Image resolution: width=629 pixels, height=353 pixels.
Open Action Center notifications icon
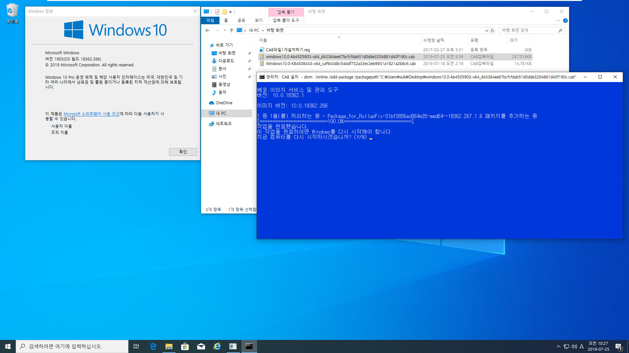coord(619,346)
